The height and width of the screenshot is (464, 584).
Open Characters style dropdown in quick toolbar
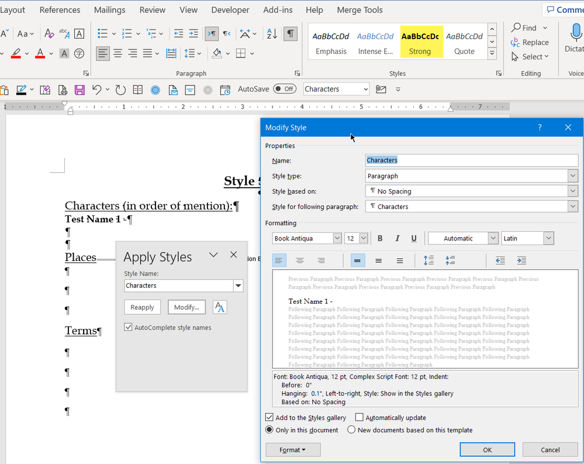click(x=365, y=89)
